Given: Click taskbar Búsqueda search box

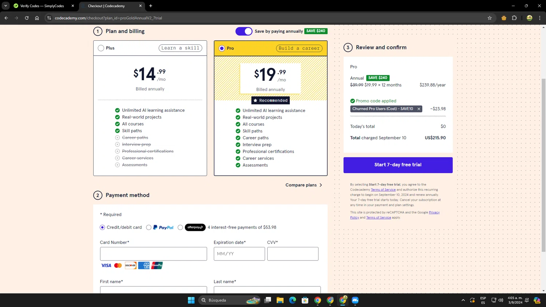Looking at the screenshot, I should pos(230,300).
